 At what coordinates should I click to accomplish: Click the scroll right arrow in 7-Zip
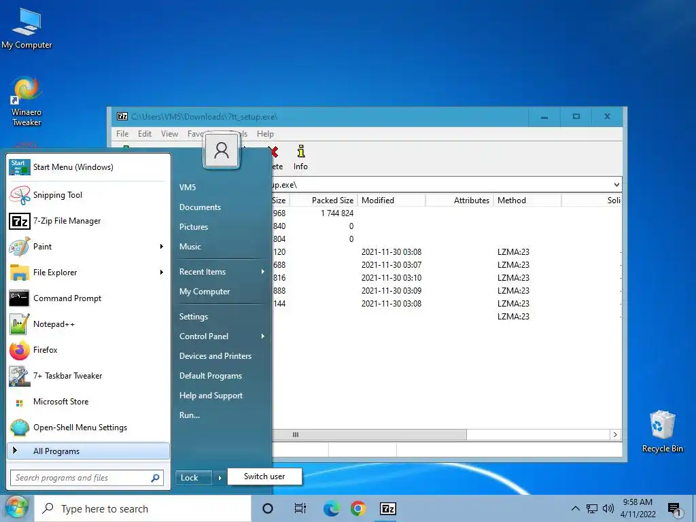coord(615,434)
